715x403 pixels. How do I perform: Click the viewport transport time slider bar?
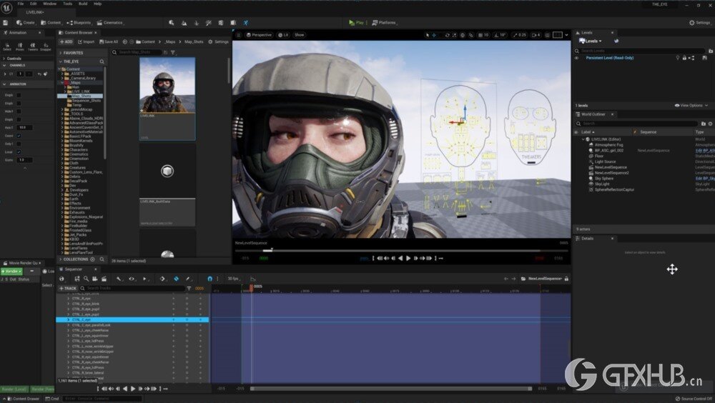[401, 250]
